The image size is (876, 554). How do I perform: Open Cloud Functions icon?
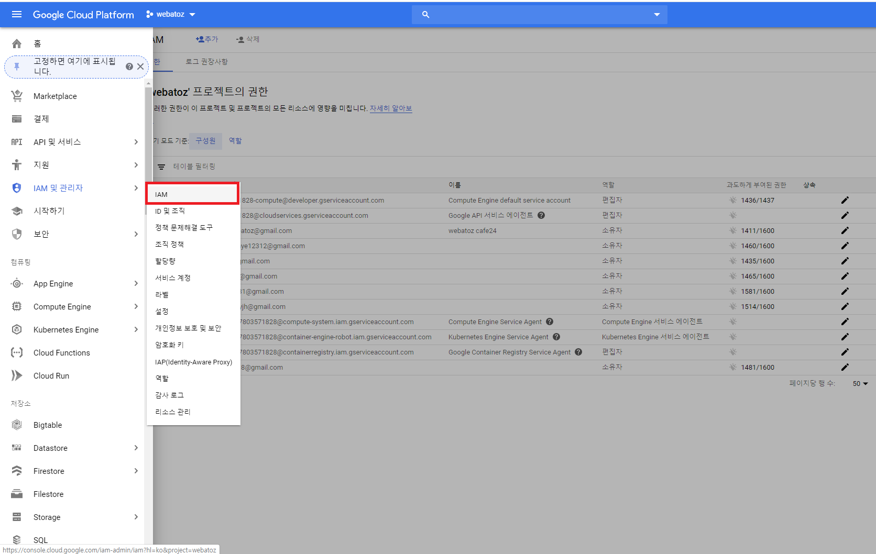coord(17,352)
